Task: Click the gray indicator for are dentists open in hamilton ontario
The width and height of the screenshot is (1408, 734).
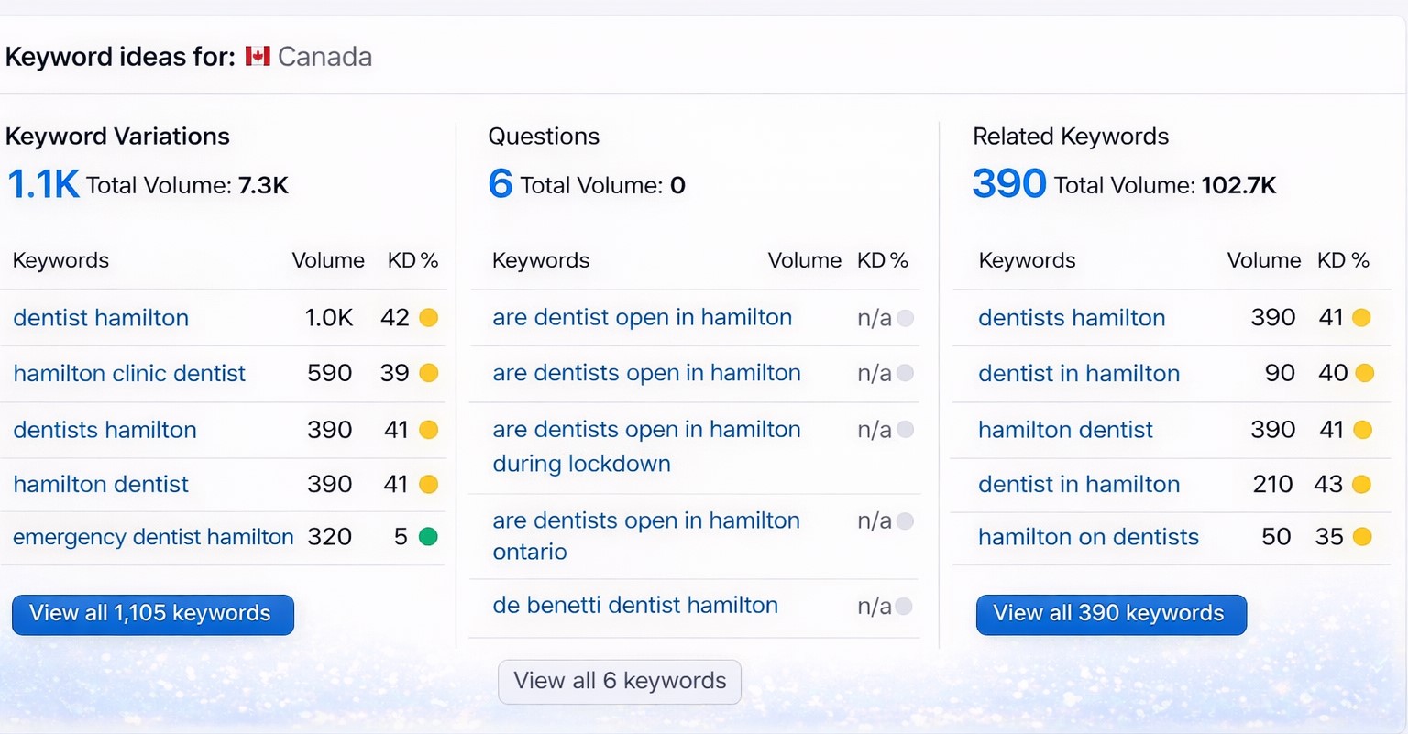Action: [x=905, y=520]
